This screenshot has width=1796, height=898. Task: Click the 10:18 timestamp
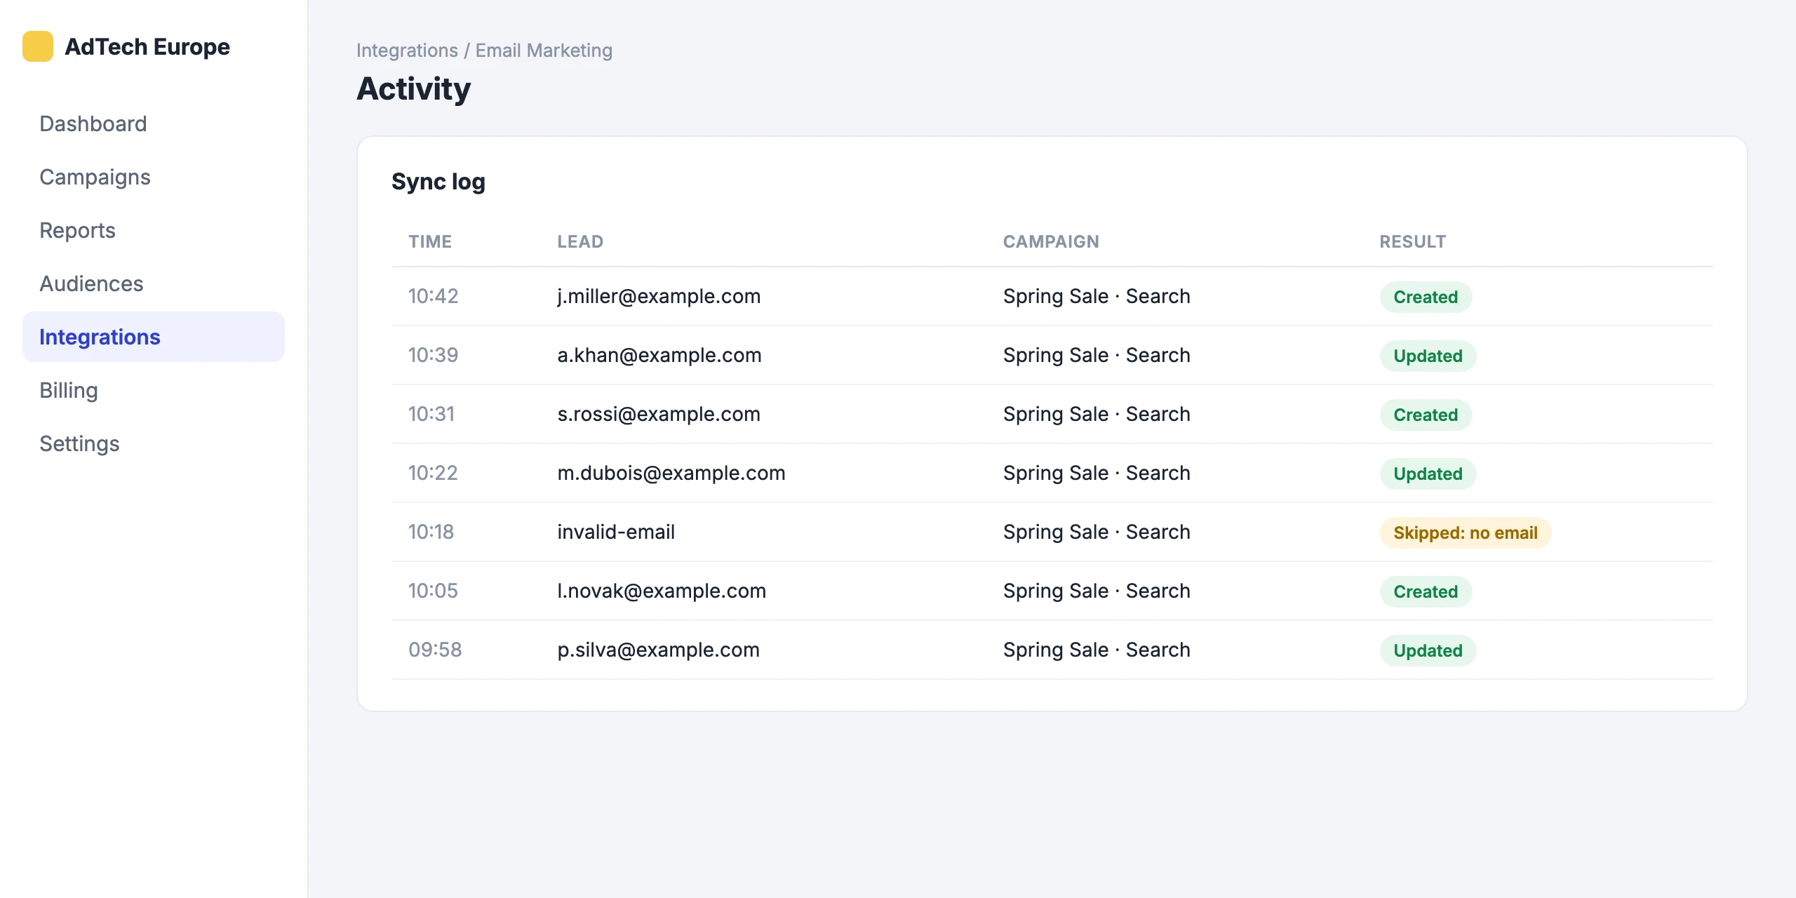point(431,532)
